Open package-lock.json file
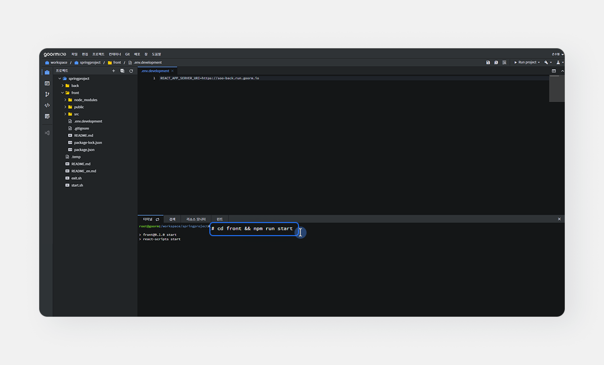Image resolution: width=604 pixels, height=365 pixels. (88, 142)
